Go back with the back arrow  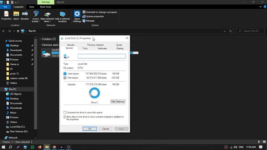(x=4, y=31)
